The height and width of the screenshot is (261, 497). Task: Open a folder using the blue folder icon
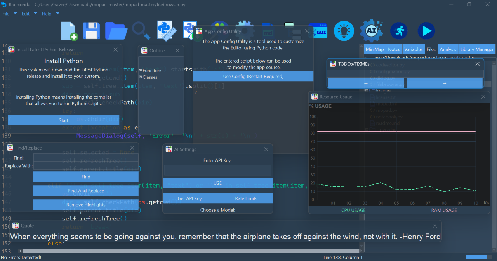(x=116, y=31)
